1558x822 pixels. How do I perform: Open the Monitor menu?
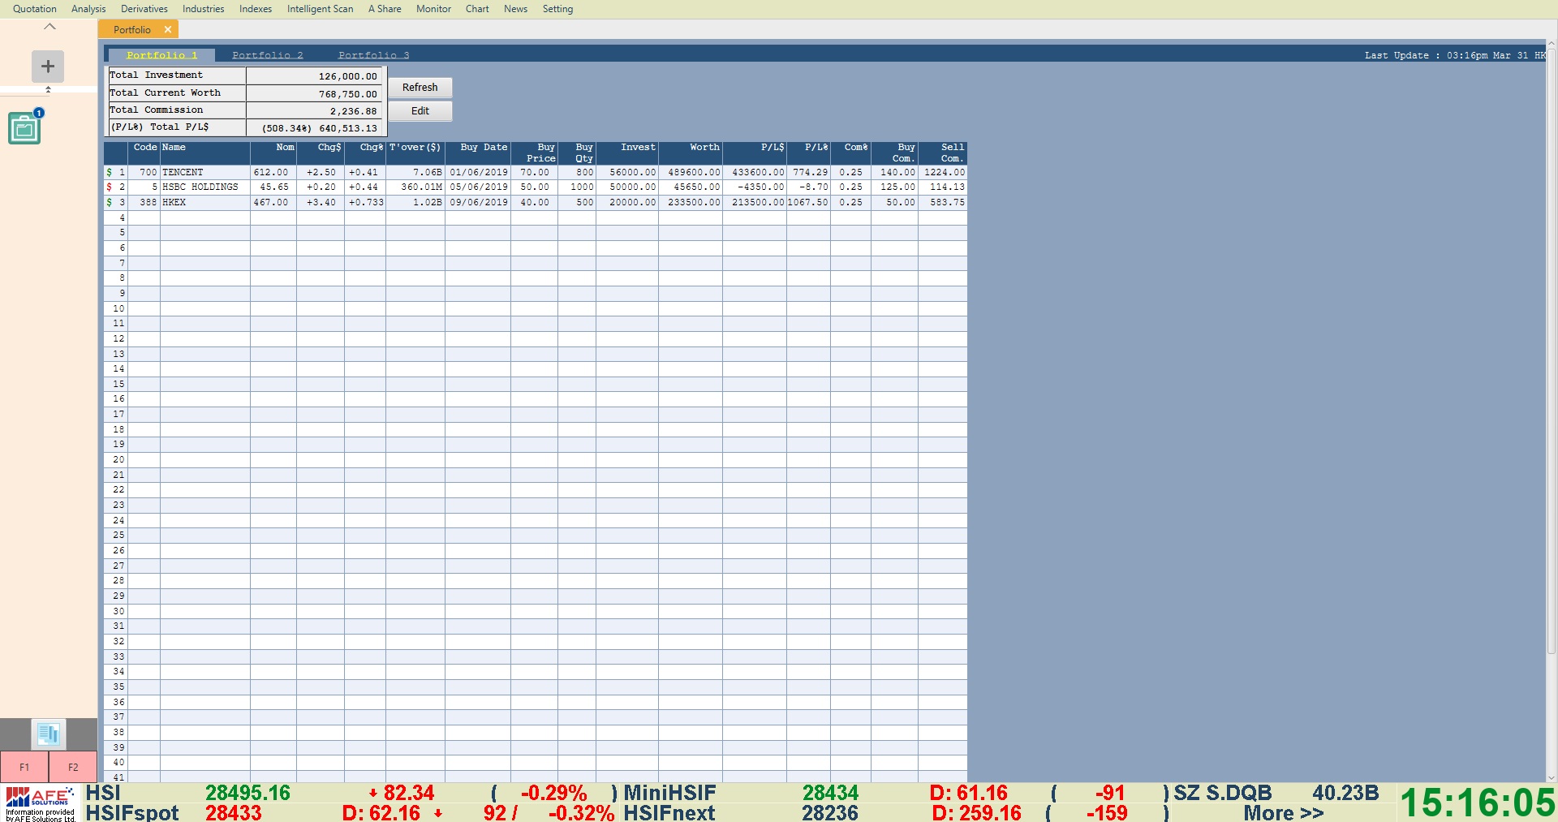pos(433,9)
